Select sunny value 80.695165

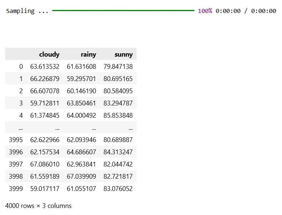click(118, 79)
